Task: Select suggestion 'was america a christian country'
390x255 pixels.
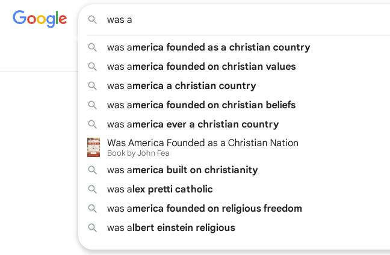Action: [181, 85]
